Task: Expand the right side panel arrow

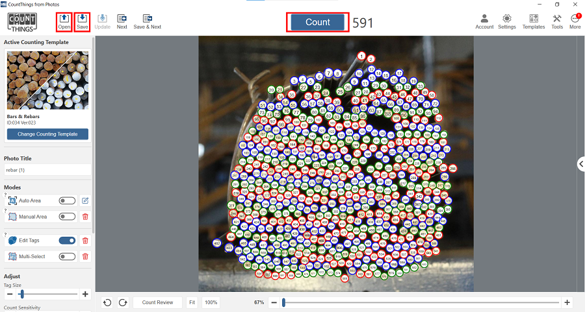Action: [580, 164]
